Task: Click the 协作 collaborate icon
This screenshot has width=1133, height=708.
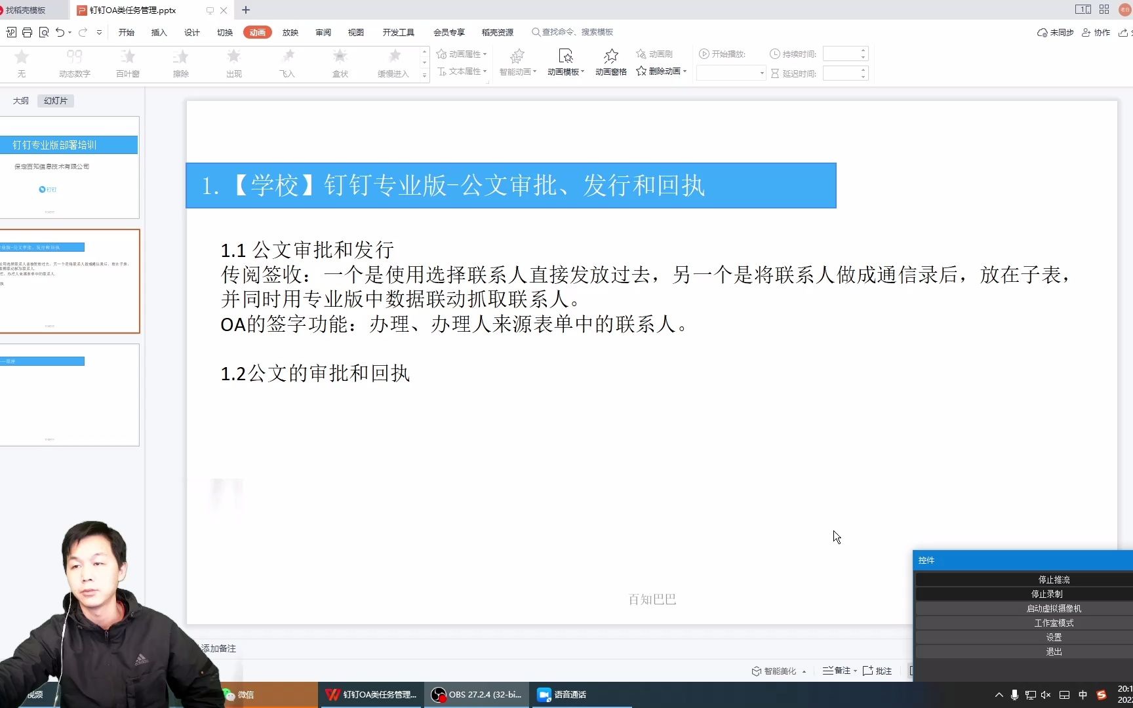Action: pyautogui.click(x=1096, y=32)
